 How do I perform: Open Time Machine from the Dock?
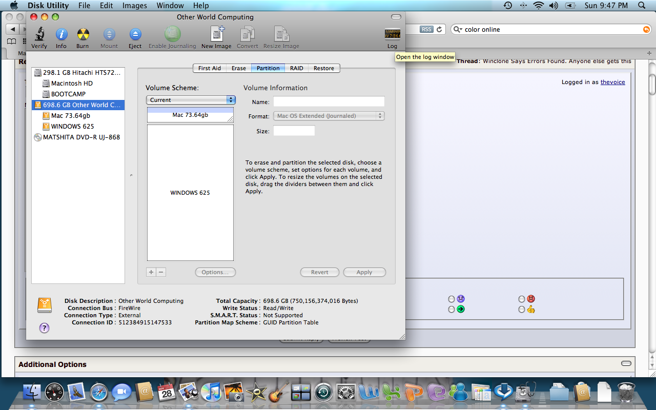click(323, 393)
